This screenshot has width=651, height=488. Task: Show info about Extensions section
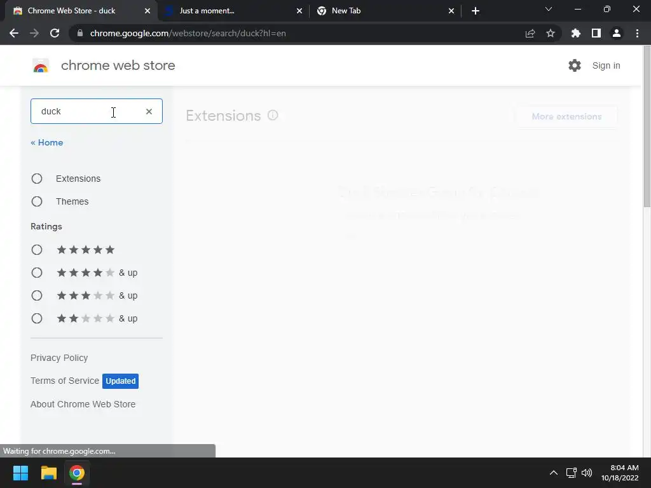273,115
